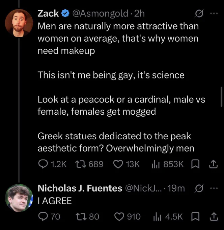Image resolution: width=224 pixels, height=230 pixels.
Task: View 4.5K views analytics on reply
Action: coord(168,216)
